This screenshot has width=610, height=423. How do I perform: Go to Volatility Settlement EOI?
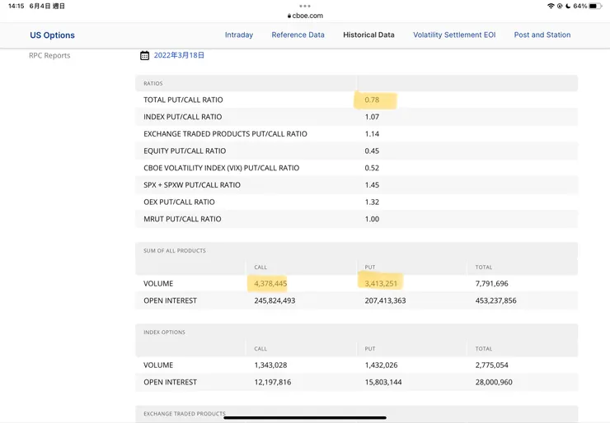point(454,35)
